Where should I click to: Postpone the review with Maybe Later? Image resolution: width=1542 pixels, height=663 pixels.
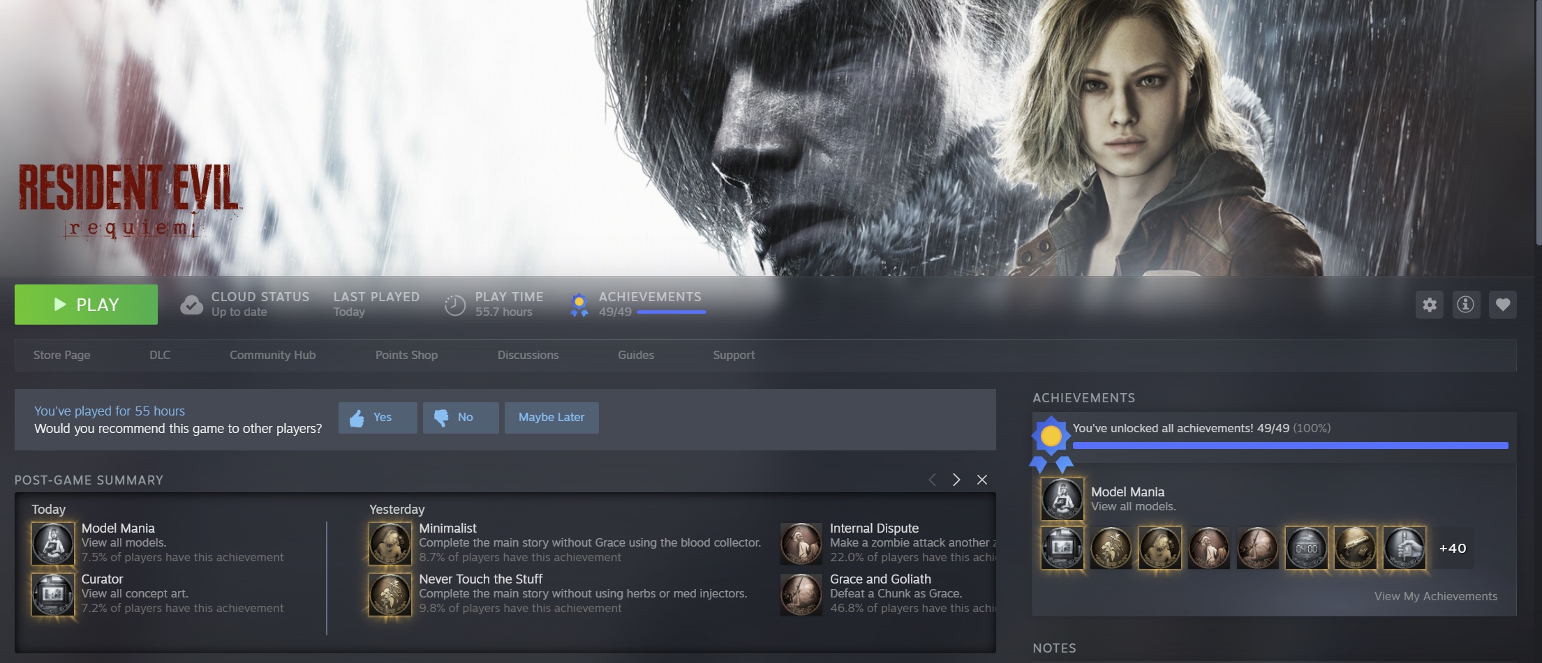click(551, 418)
